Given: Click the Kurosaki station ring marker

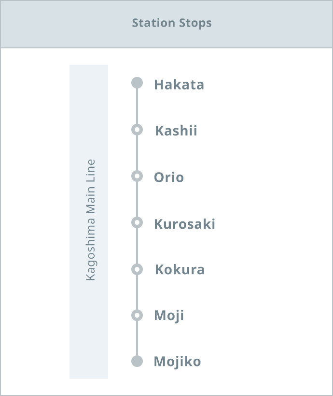Looking at the screenshot, I should [137, 222].
